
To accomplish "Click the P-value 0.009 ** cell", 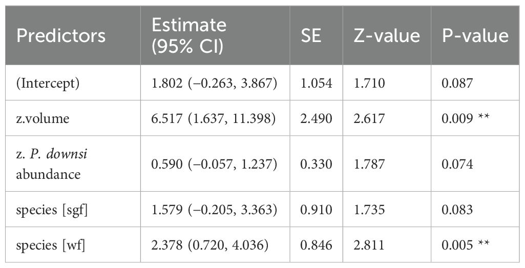I will [466, 119].
